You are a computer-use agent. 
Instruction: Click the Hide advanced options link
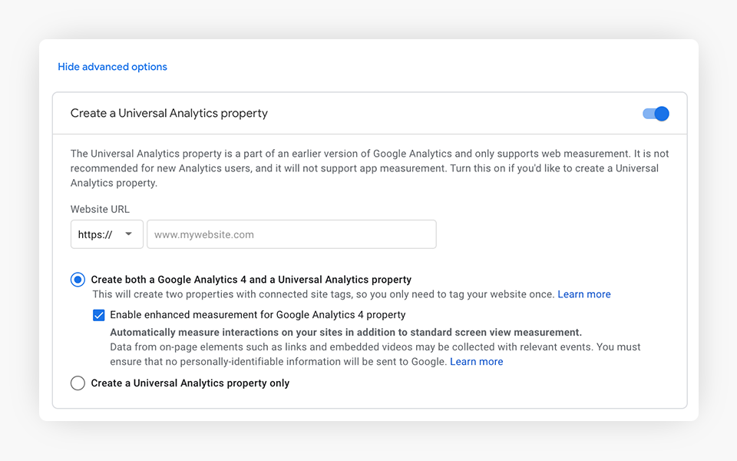[112, 67]
